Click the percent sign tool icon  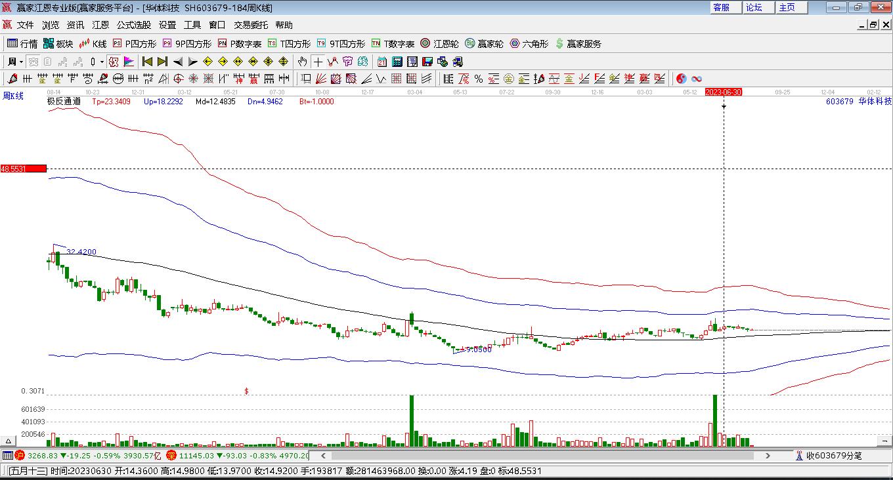(479, 79)
